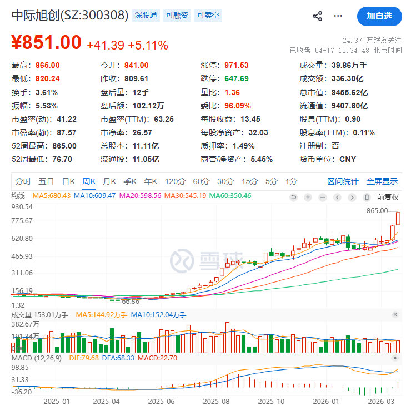Open the 前复权 adjustment dropdown
Screen dimensions: 406x410
(x=388, y=197)
